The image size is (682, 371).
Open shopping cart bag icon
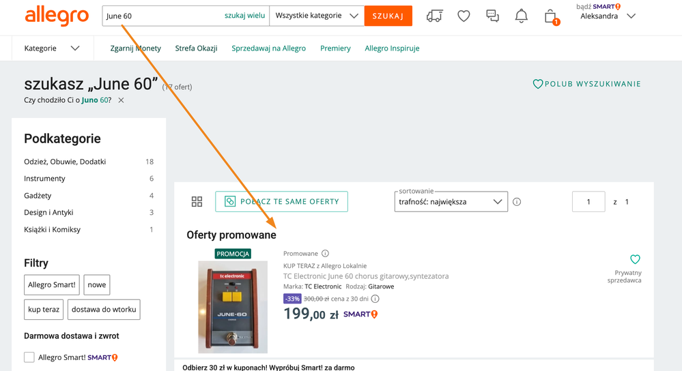pyautogui.click(x=551, y=16)
